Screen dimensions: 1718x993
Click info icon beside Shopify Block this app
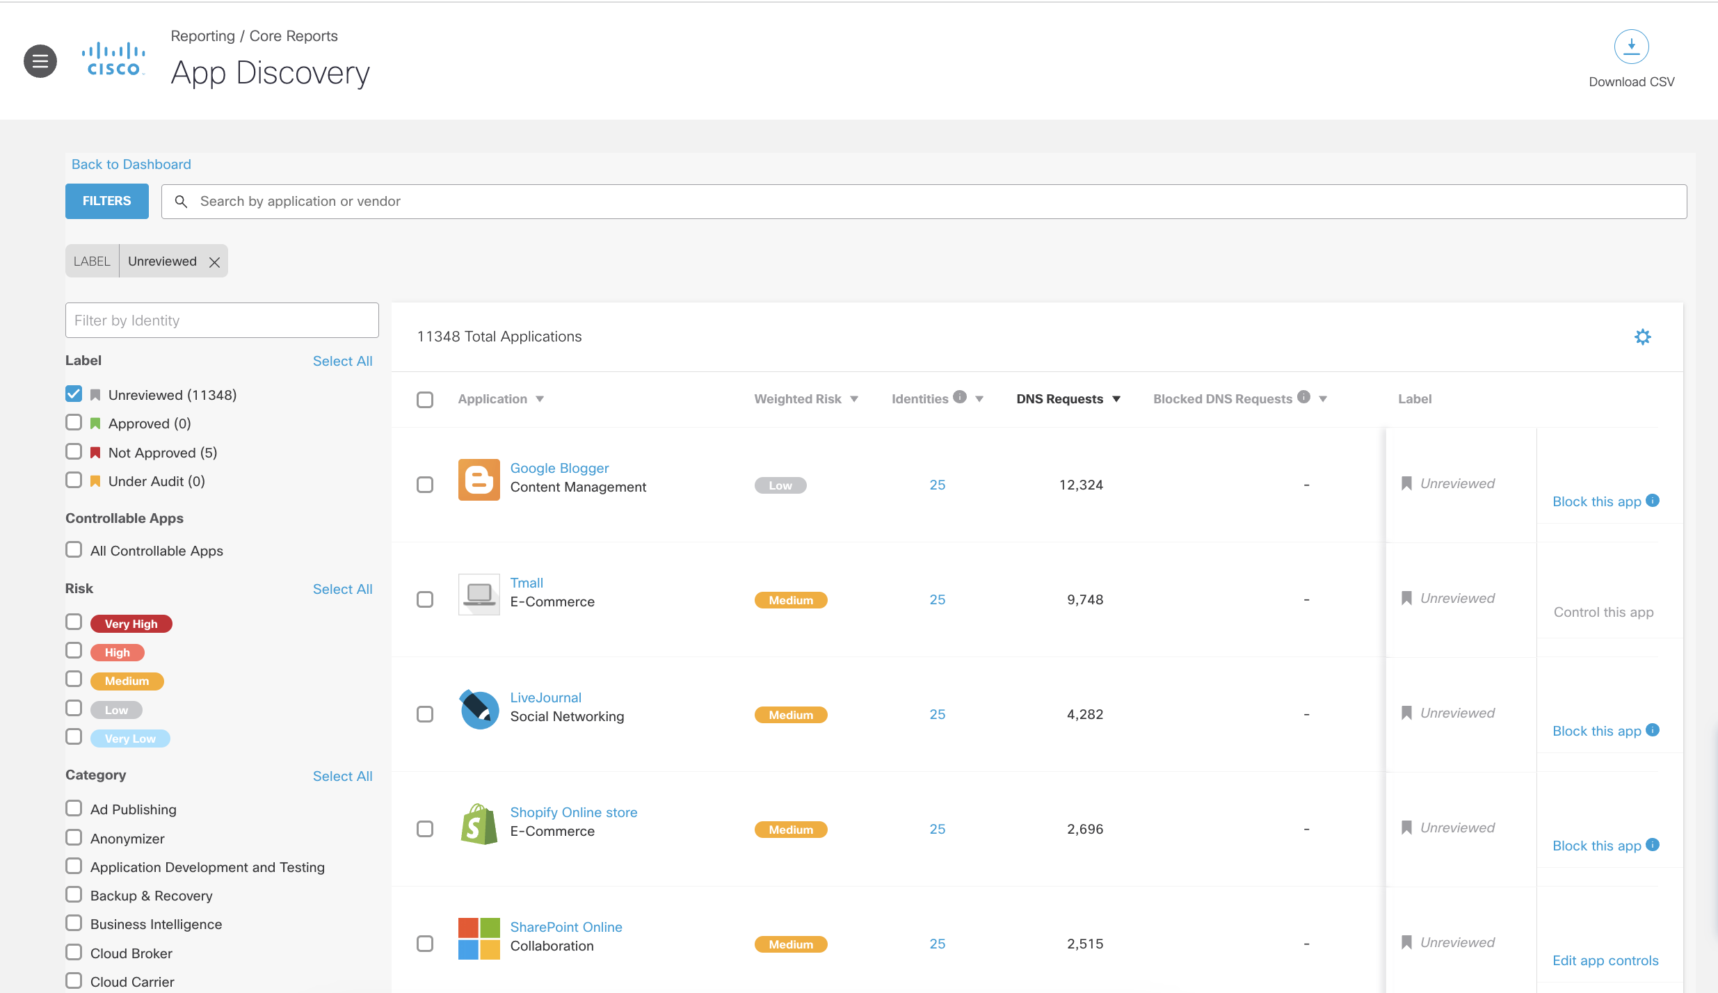pyautogui.click(x=1653, y=845)
